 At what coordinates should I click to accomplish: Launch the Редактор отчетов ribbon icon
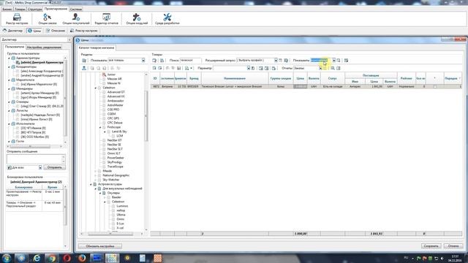tap(106, 19)
